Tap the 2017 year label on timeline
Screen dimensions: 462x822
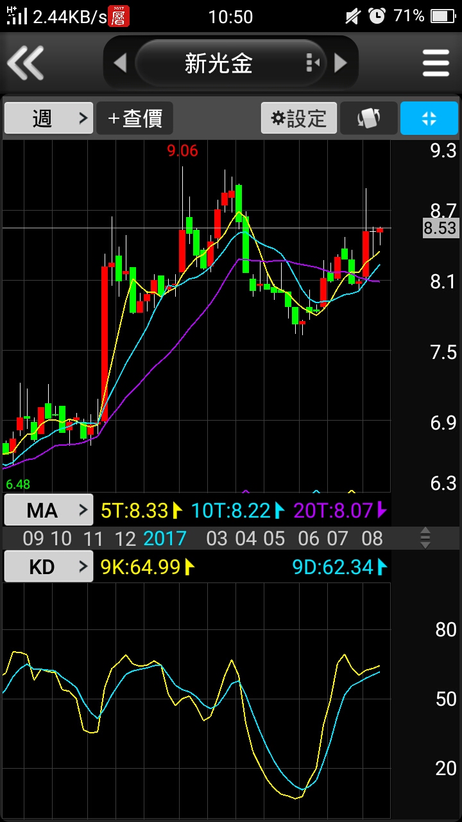165,538
